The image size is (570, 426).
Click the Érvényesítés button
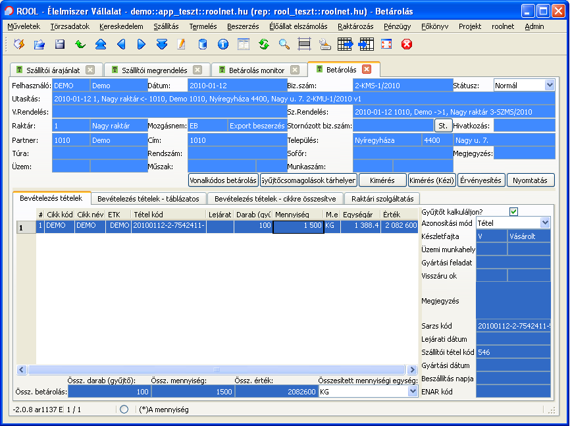[x=481, y=180]
